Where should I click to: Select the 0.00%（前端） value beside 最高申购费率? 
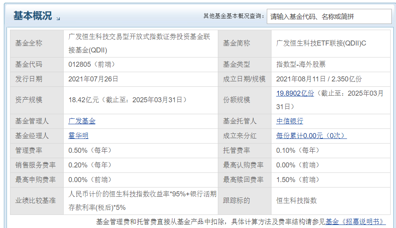90,180
